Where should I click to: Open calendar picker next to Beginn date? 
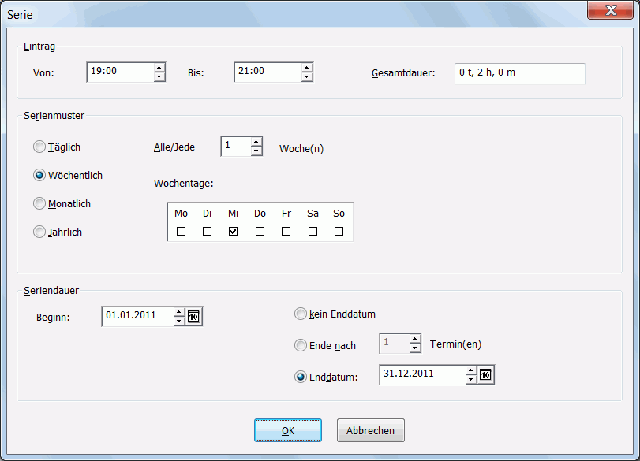coord(195,317)
